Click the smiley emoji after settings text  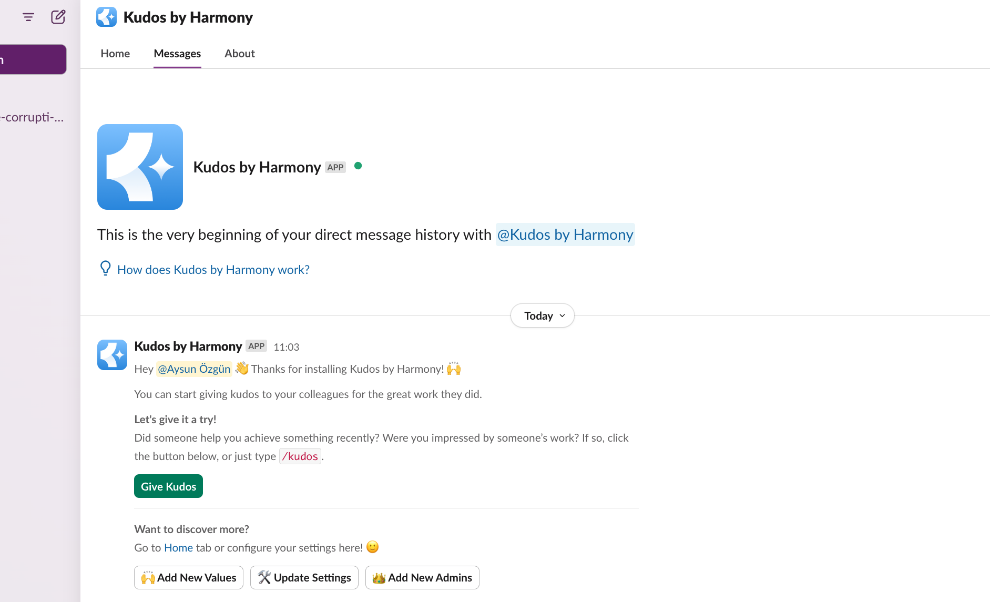(372, 547)
